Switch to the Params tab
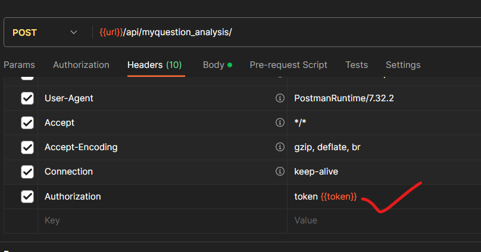Viewport: 481px width, 252px height. point(19,65)
